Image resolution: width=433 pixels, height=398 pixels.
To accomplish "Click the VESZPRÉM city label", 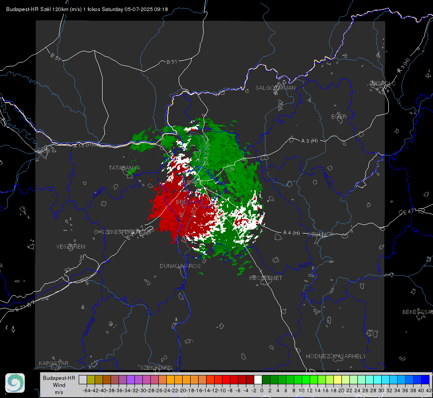I will tap(71, 247).
